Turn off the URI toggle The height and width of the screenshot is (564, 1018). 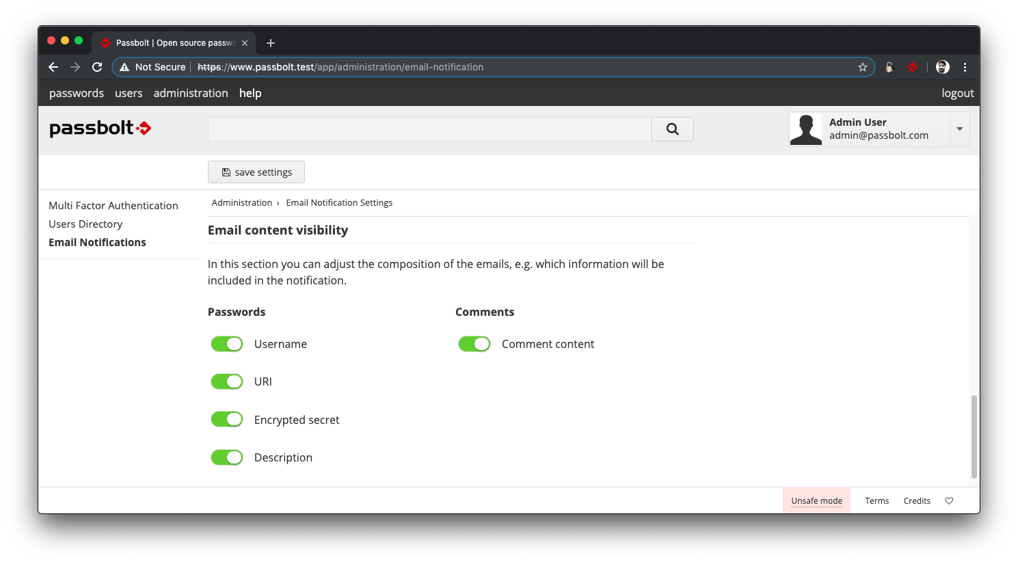227,381
